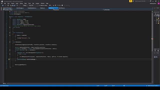The image size is (160, 90).
Task: Open the Any CPU platform dropdown
Action: [x=33, y=5]
